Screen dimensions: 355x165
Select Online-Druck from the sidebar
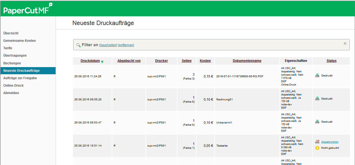pyautogui.click(x=13, y=86)
